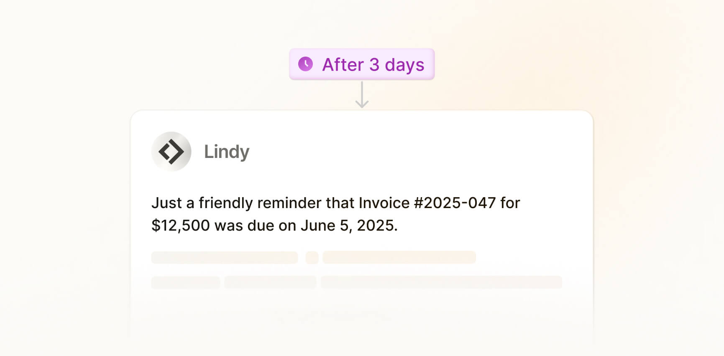Click the widest placeholder in the bottom row
724x356 pixels.
pos(441,282)
